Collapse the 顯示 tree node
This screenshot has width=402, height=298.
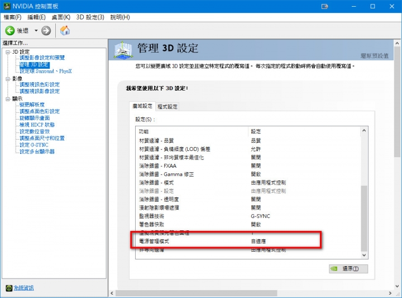click(8, 99)
